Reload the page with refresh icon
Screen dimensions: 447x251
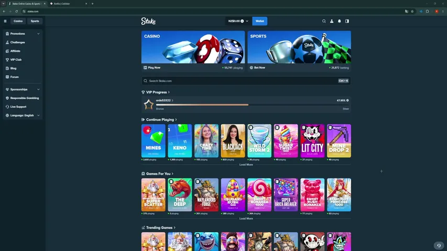pyautogui.click(x=17, y=12)
